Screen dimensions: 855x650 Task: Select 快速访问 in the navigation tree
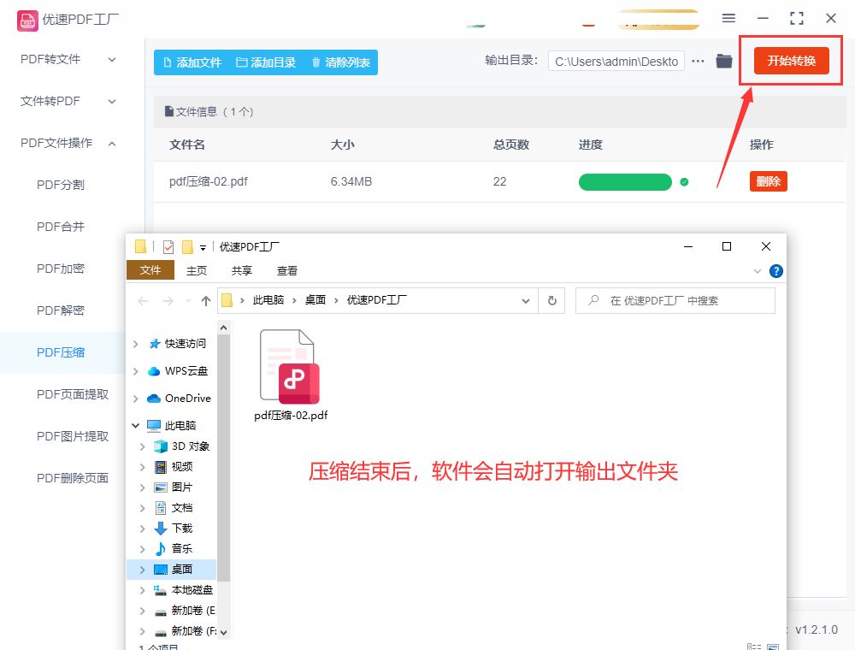pyautogui.click(x=186, y=344)
